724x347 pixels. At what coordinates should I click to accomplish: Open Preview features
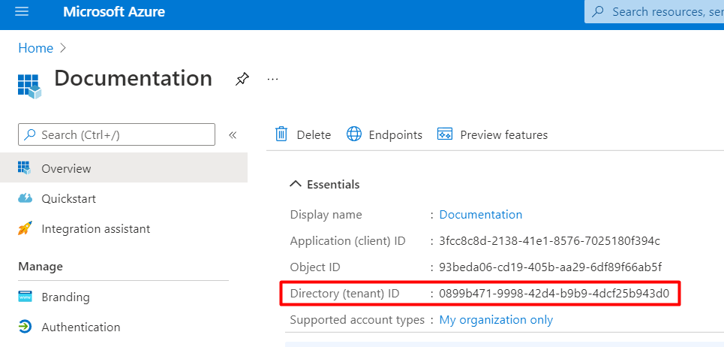pos(493,134)
